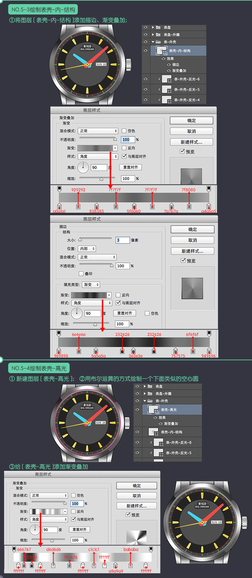Select the 5f6060 gradient color stop
This screenshot has width=252, height=578.
point(134,206)
